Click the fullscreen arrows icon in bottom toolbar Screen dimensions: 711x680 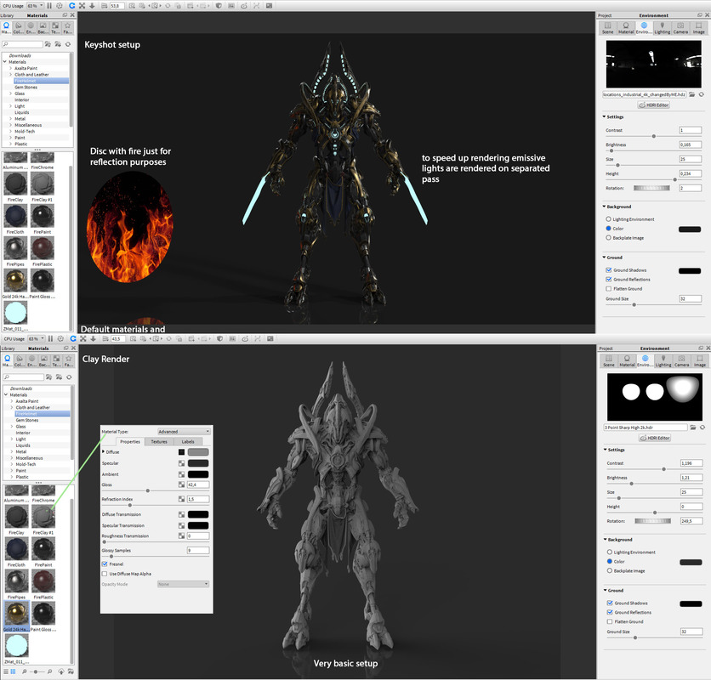tap(83, 338)
